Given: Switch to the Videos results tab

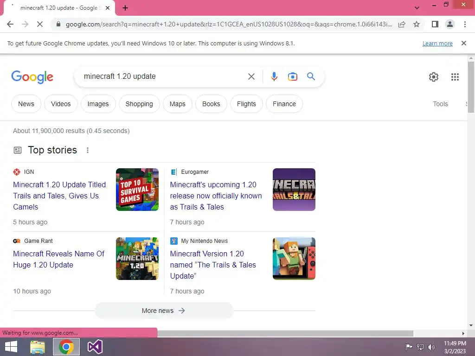Looking at the screenshot, I should pyautogui.click(x=61, y=104).
